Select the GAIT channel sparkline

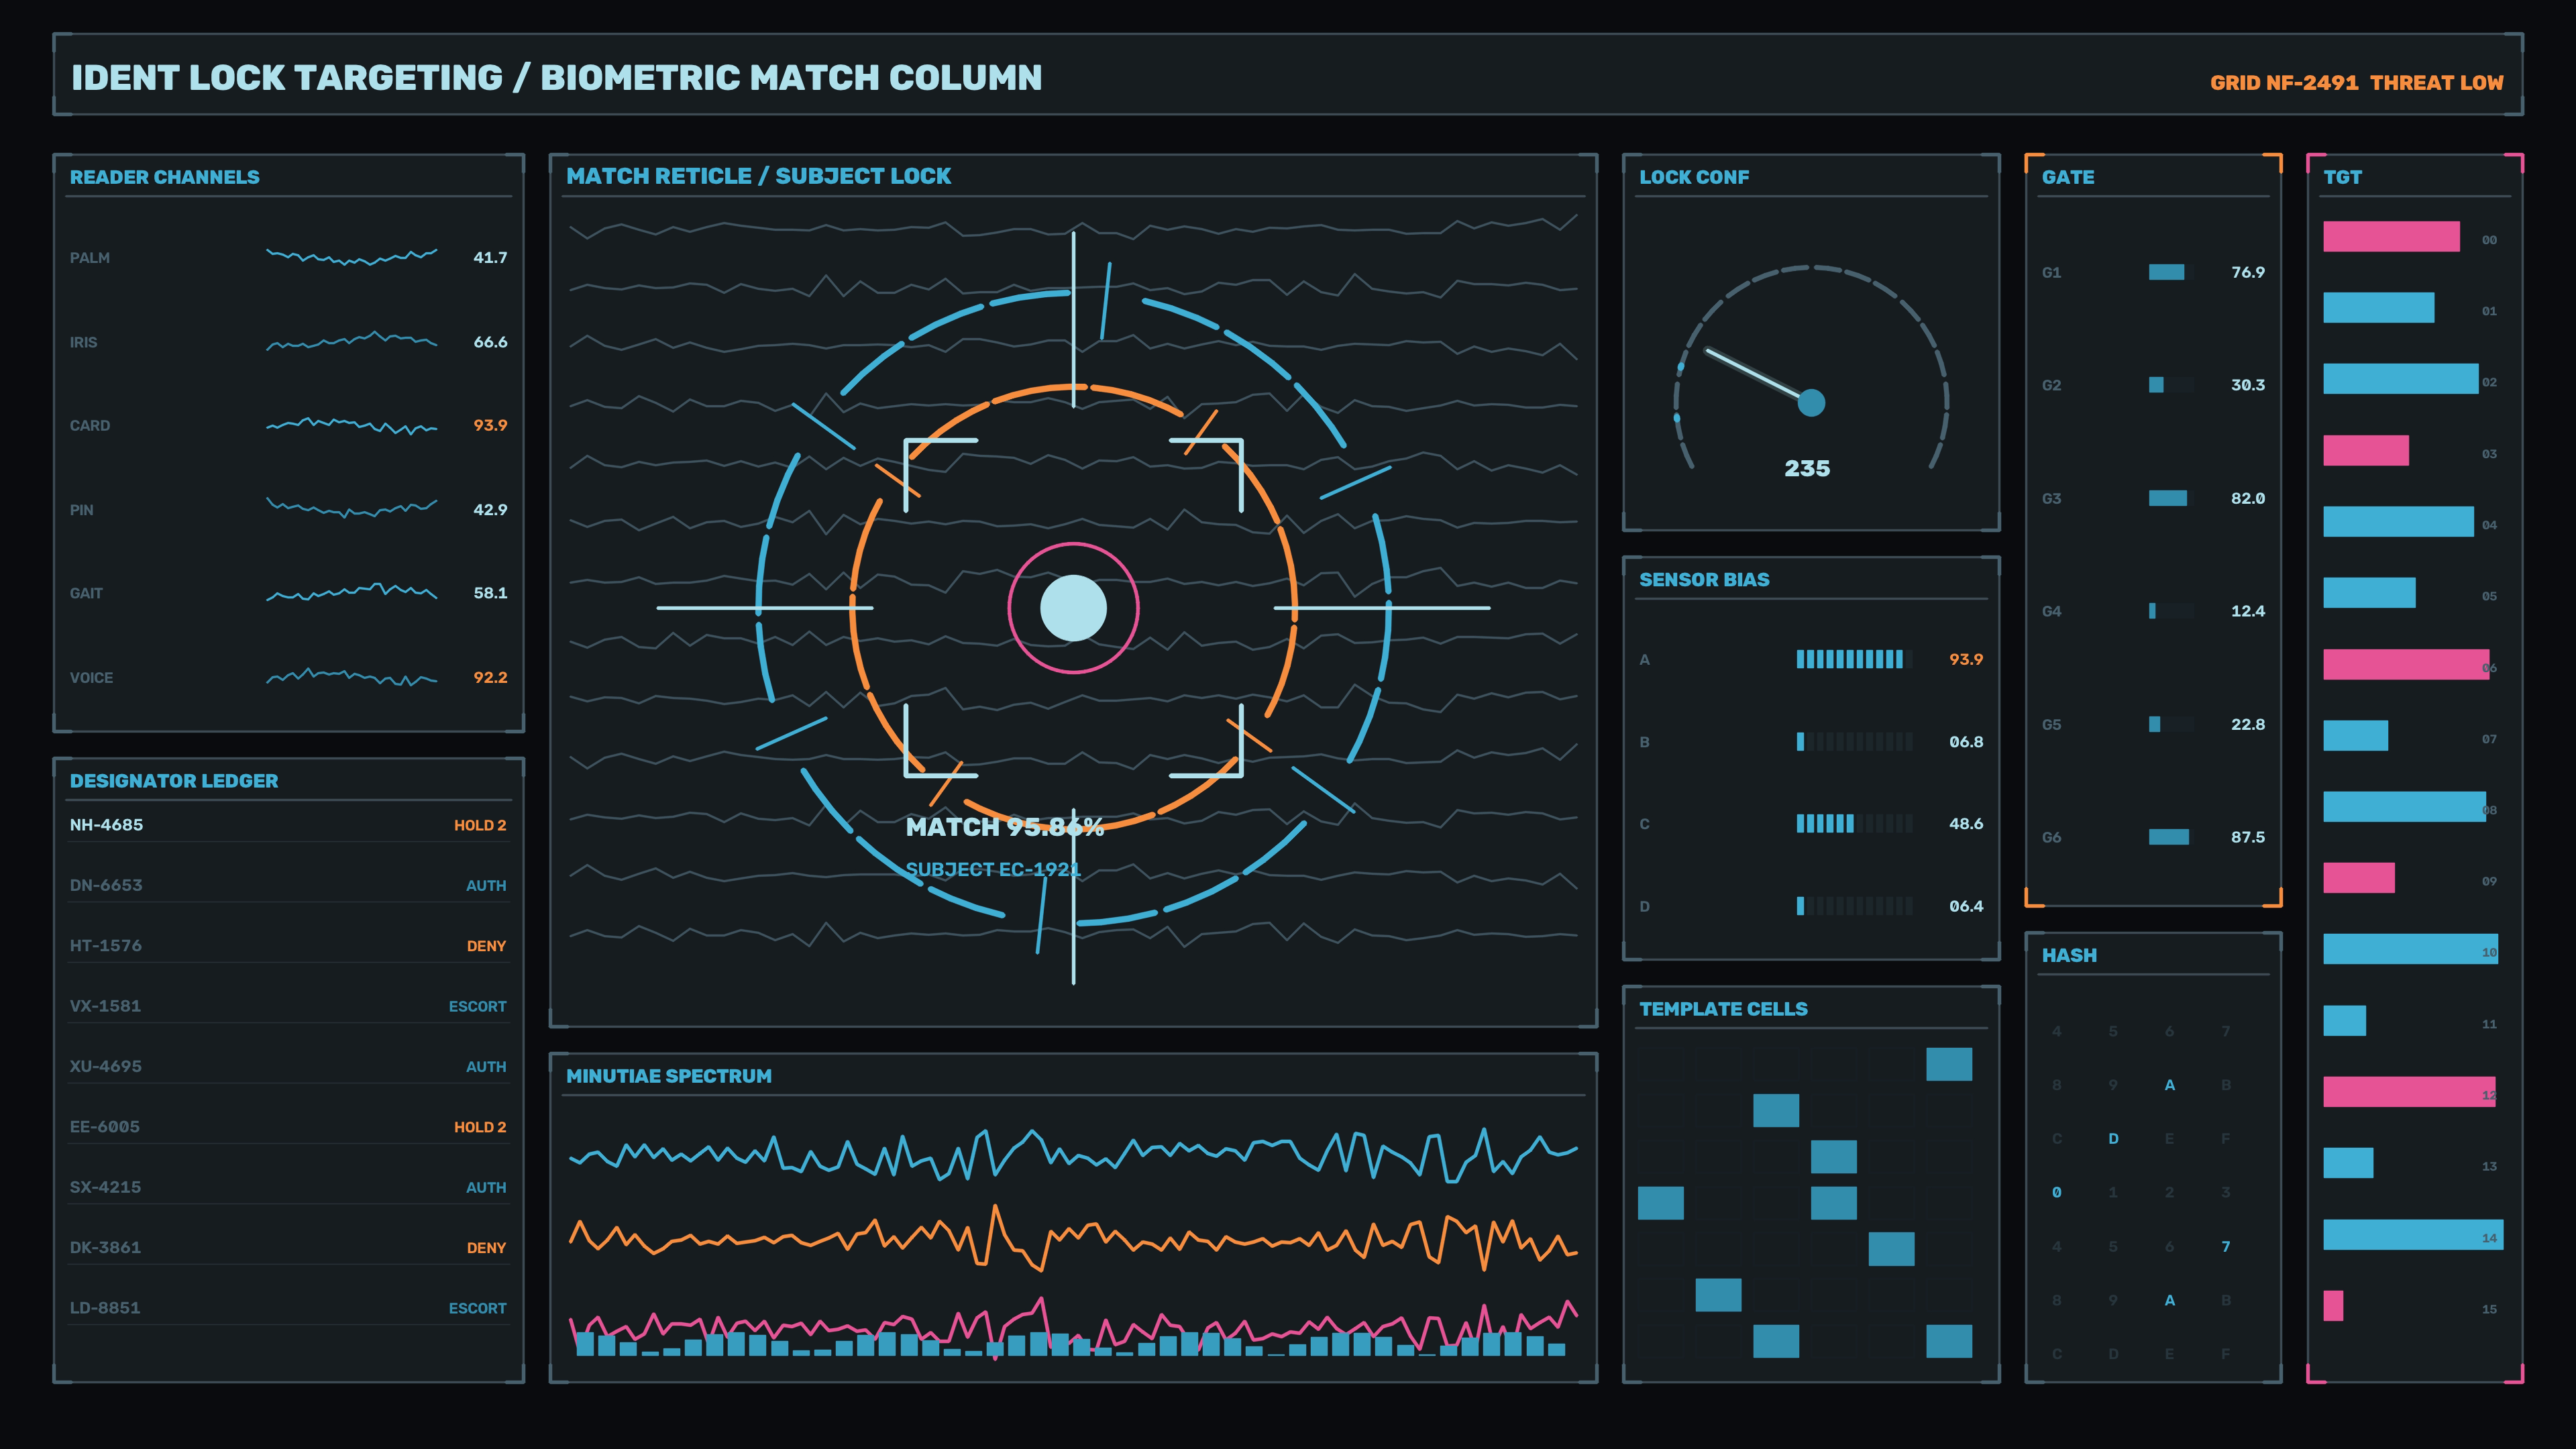pos(352,593)
